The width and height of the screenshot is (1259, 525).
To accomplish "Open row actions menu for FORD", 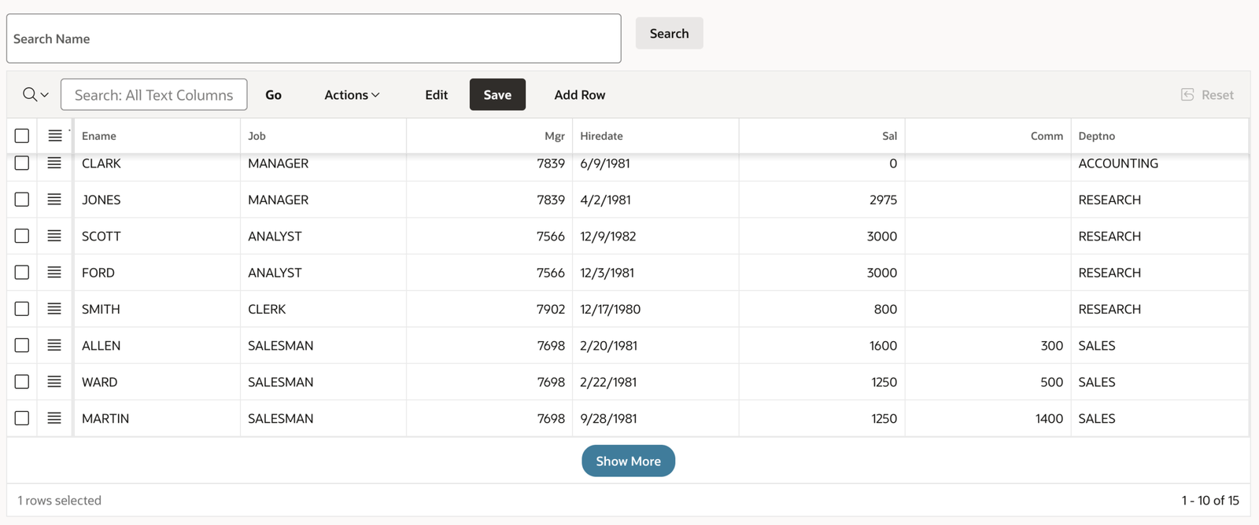I will [x=54, y=273].
